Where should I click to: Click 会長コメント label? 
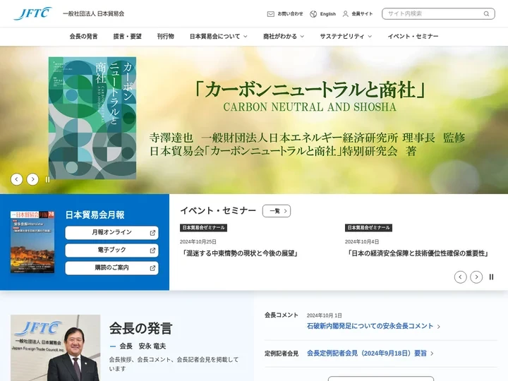tap(282, 315)
